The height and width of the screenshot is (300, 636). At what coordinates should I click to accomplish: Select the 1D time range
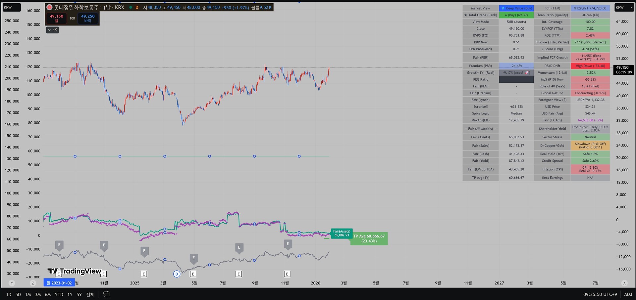9,294
